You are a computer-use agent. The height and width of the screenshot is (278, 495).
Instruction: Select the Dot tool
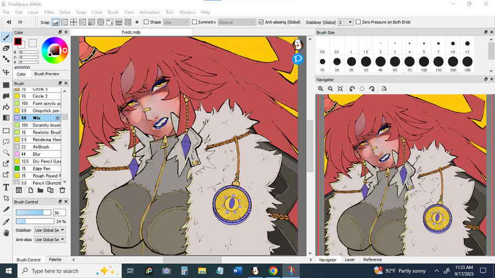click(x=6, y=59)
